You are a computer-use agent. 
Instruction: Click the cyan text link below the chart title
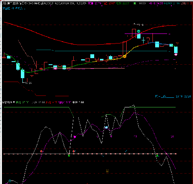coord(14,8)
